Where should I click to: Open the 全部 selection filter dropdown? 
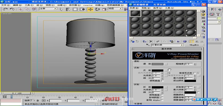pyautogui.click(x=55, y=9)
